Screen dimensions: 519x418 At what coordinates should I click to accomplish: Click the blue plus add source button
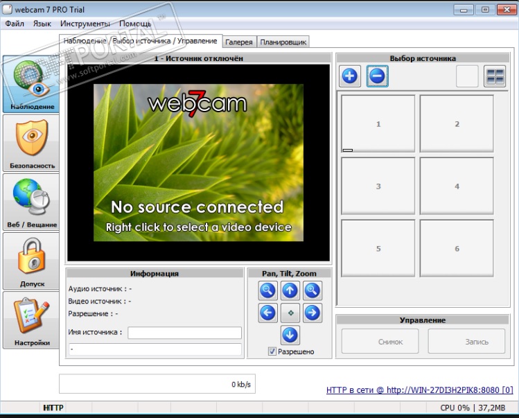[350, 76]
